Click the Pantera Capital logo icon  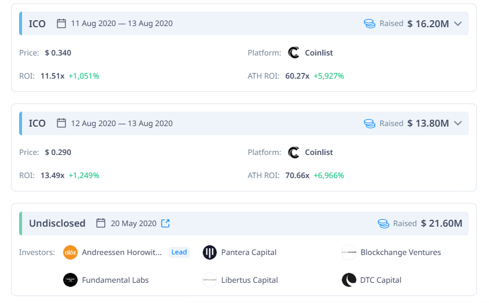click(210, 252)
